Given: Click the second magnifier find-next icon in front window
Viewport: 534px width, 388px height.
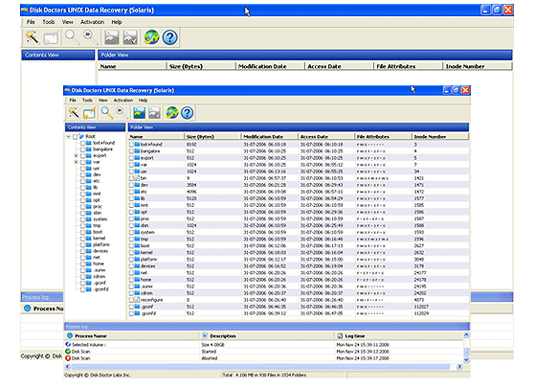Looking at the screenshot, I should point(122,112).
